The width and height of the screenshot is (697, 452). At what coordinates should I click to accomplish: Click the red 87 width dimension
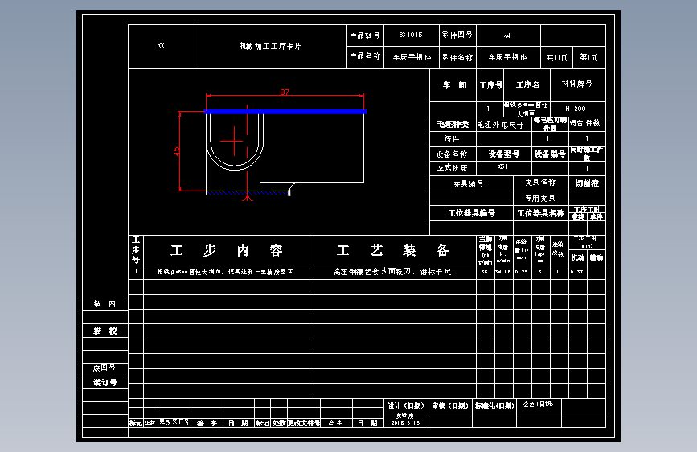click(285, 92)
